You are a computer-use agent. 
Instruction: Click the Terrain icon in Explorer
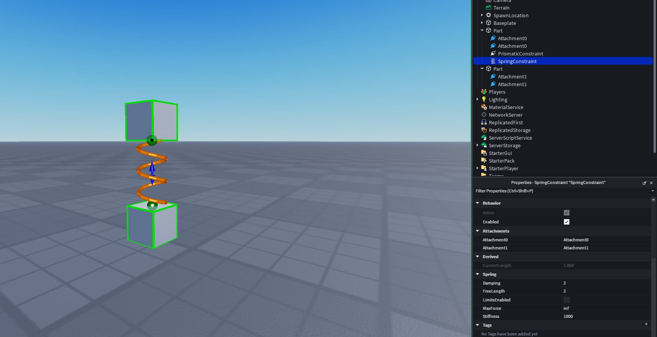tap(488, 8)
